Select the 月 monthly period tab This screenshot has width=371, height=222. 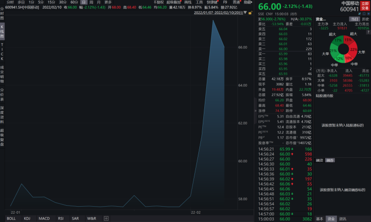[x=98, y=2]
